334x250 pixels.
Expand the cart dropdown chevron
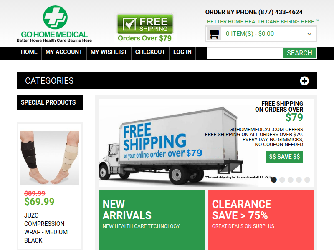(309, 34)
